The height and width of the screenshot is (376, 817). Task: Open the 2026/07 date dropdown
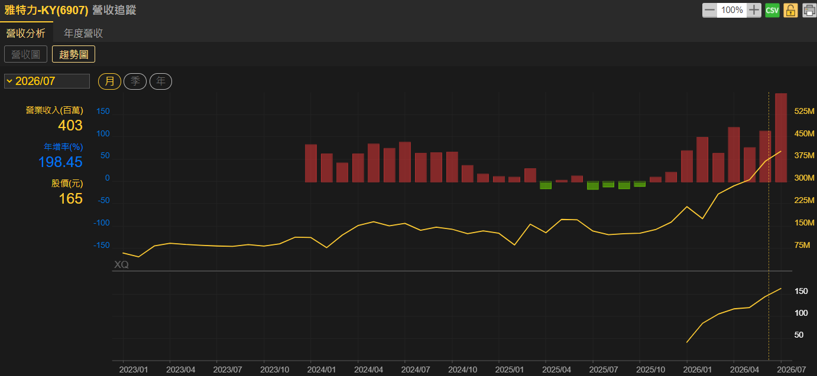pyautogui.click(x=47, y=81)
